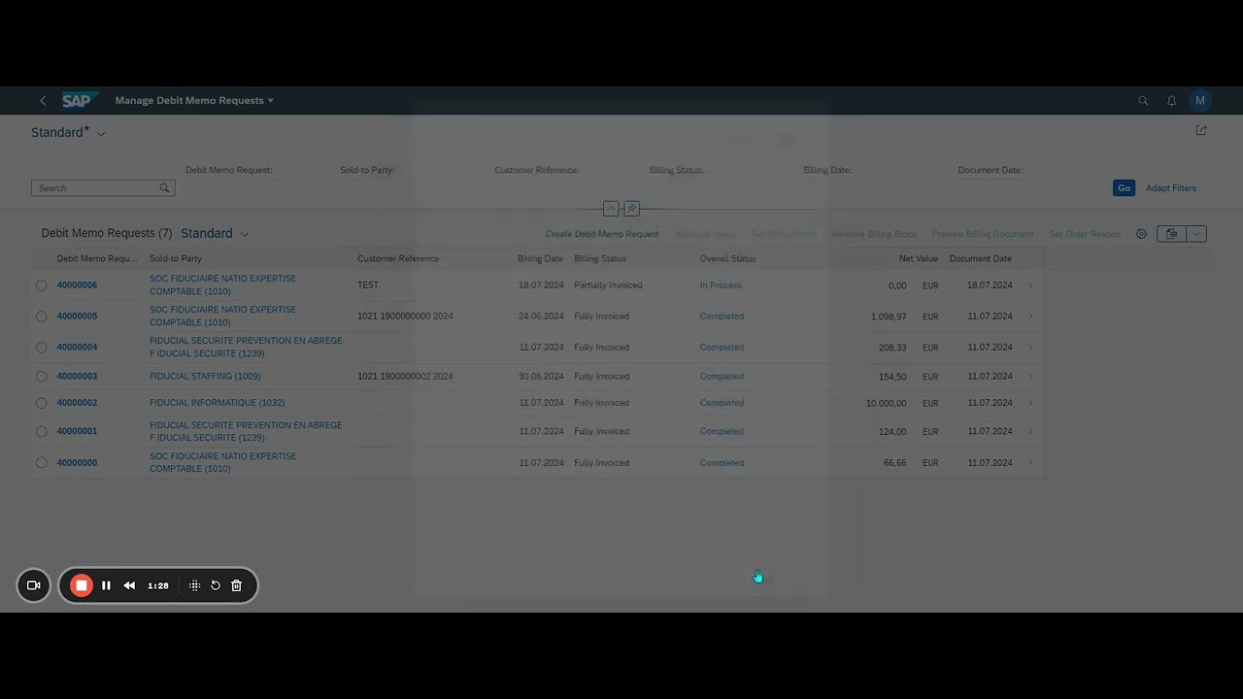Pause the screen recording
Viewport: 1243px width, 699px height.
pos(106,585)
